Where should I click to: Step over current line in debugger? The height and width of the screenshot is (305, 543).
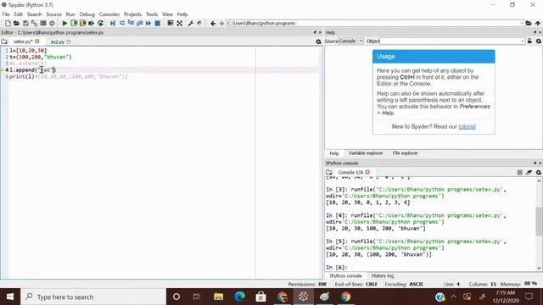(122, 23)
